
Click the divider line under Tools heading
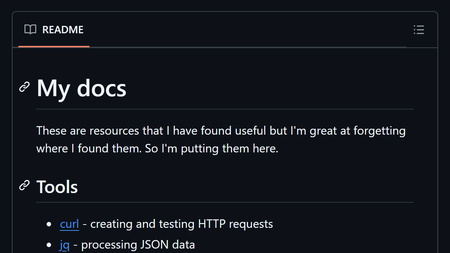click(x=225, y=202)
